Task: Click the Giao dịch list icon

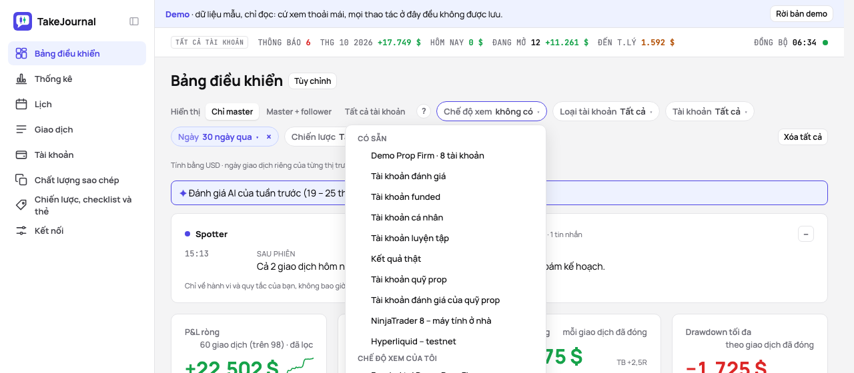Action: (21, 129)
